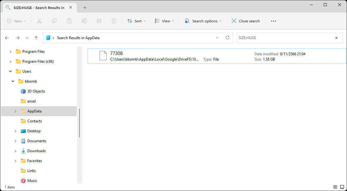
Task: Open the View menu
Action: click(x=164, y=21)
